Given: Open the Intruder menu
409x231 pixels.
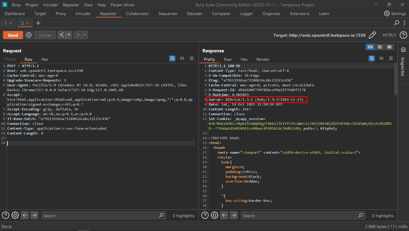Looking at the screenshot, I should coord(51,5).
